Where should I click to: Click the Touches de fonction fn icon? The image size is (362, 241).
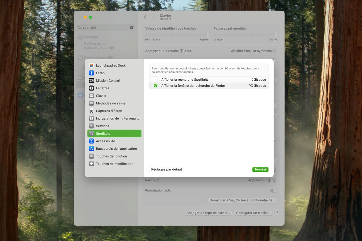point(91,156)
